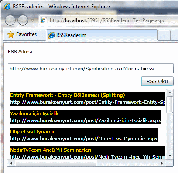This screenshot has width=178, height=173.
Task: Open a new blank tab
Action: click(164, 35)
